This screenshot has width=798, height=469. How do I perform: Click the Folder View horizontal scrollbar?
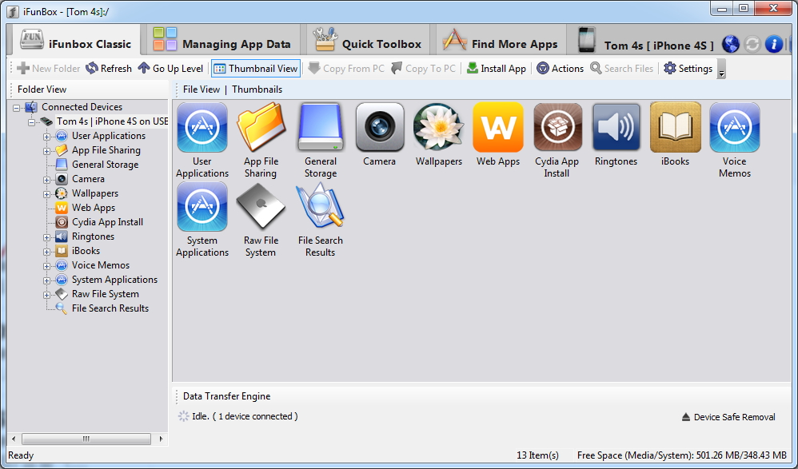pos(86,439)
